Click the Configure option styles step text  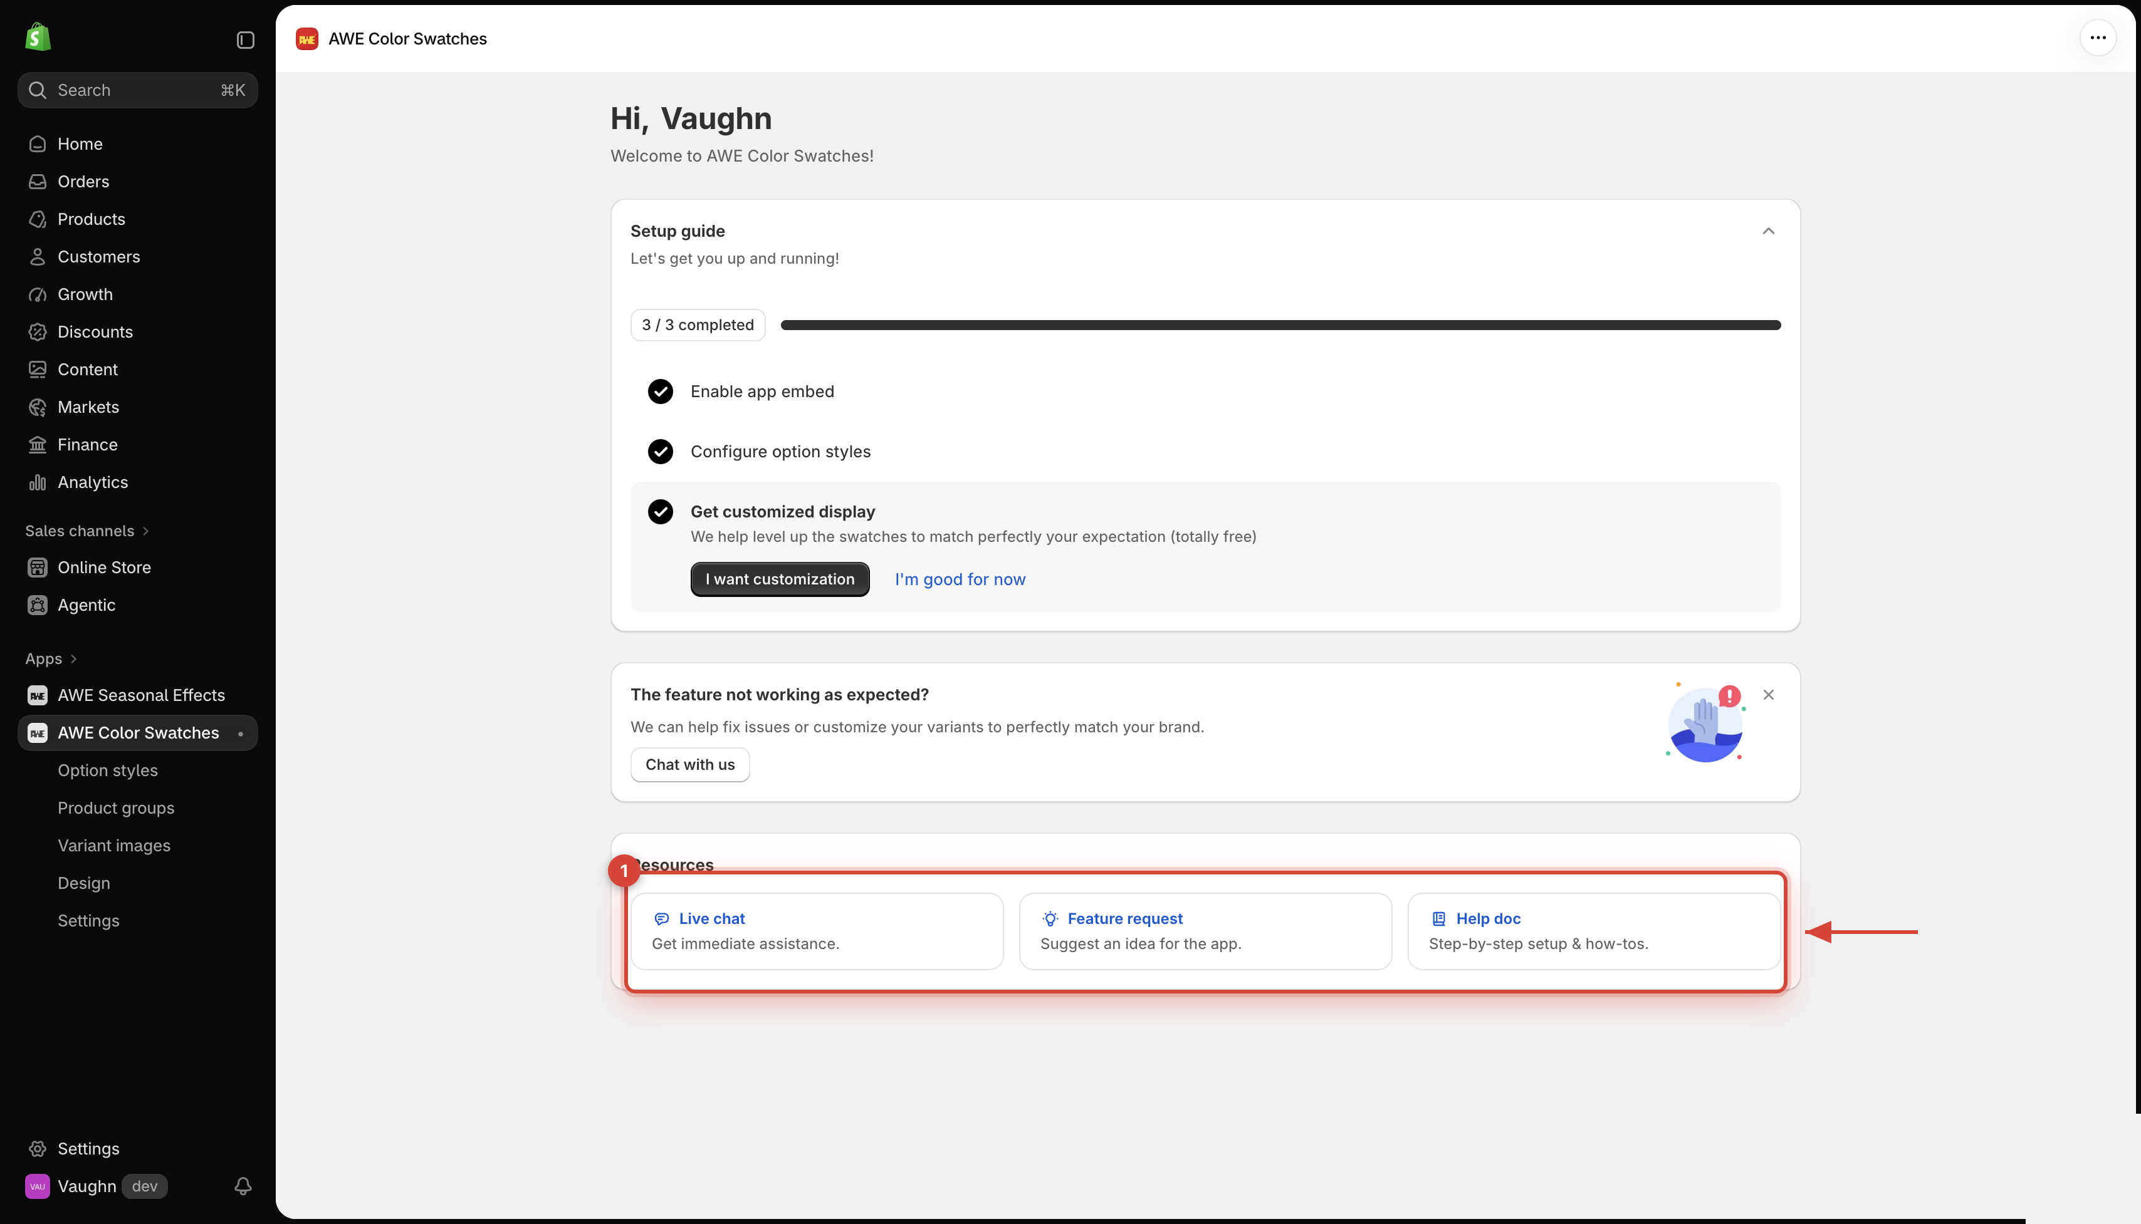coord(780,452)
